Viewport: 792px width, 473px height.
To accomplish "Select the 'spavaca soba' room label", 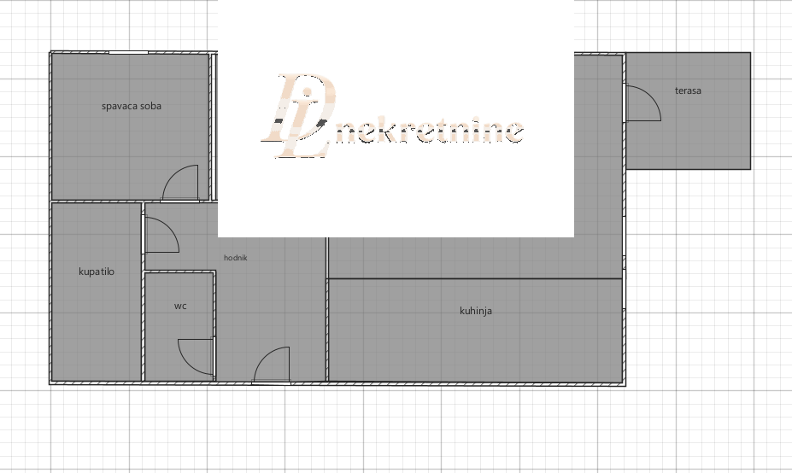I will tap(132, 106).
